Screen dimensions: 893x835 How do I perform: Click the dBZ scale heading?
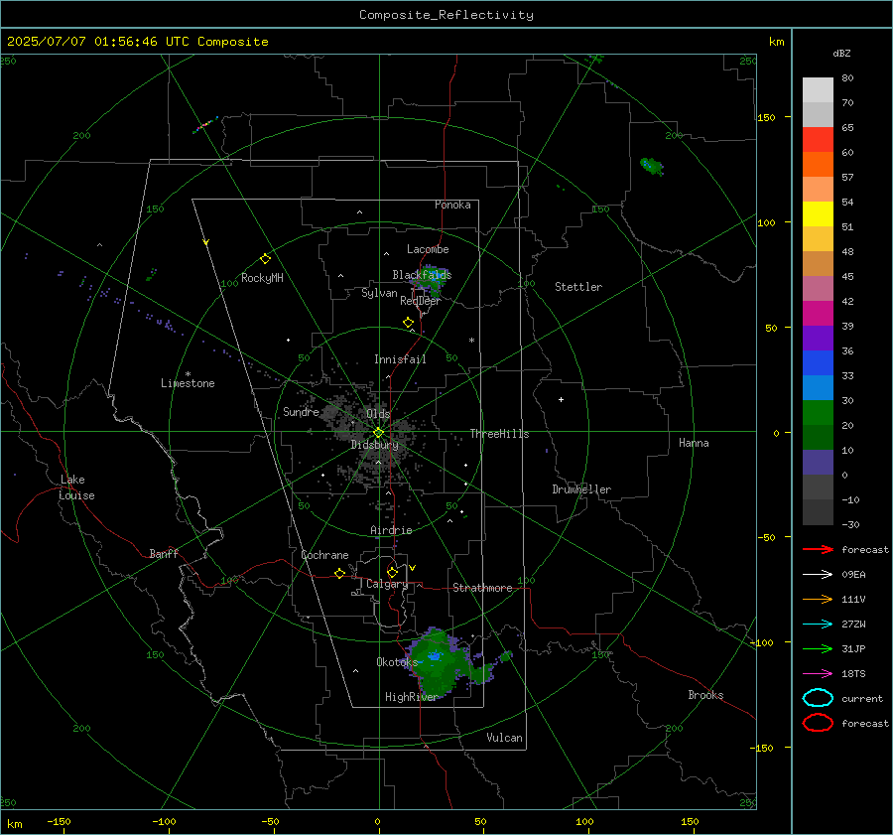[x=841, y=54]
